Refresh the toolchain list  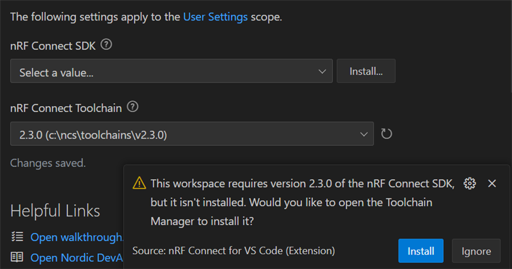387,134
